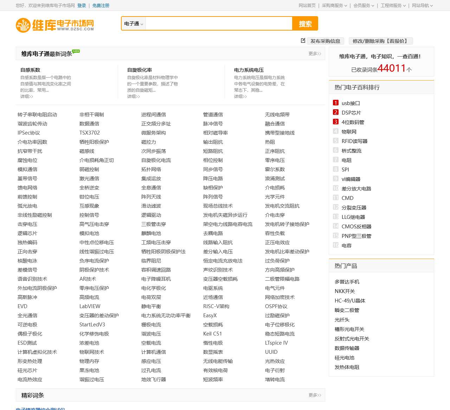Click rank 1 badge beside usb接口

coord(336,103)
